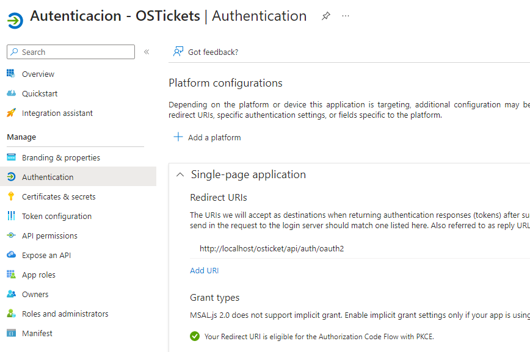Click the Branding & properties icon
The height and width of the screenshot is (352, 530).
click(11, 157)
